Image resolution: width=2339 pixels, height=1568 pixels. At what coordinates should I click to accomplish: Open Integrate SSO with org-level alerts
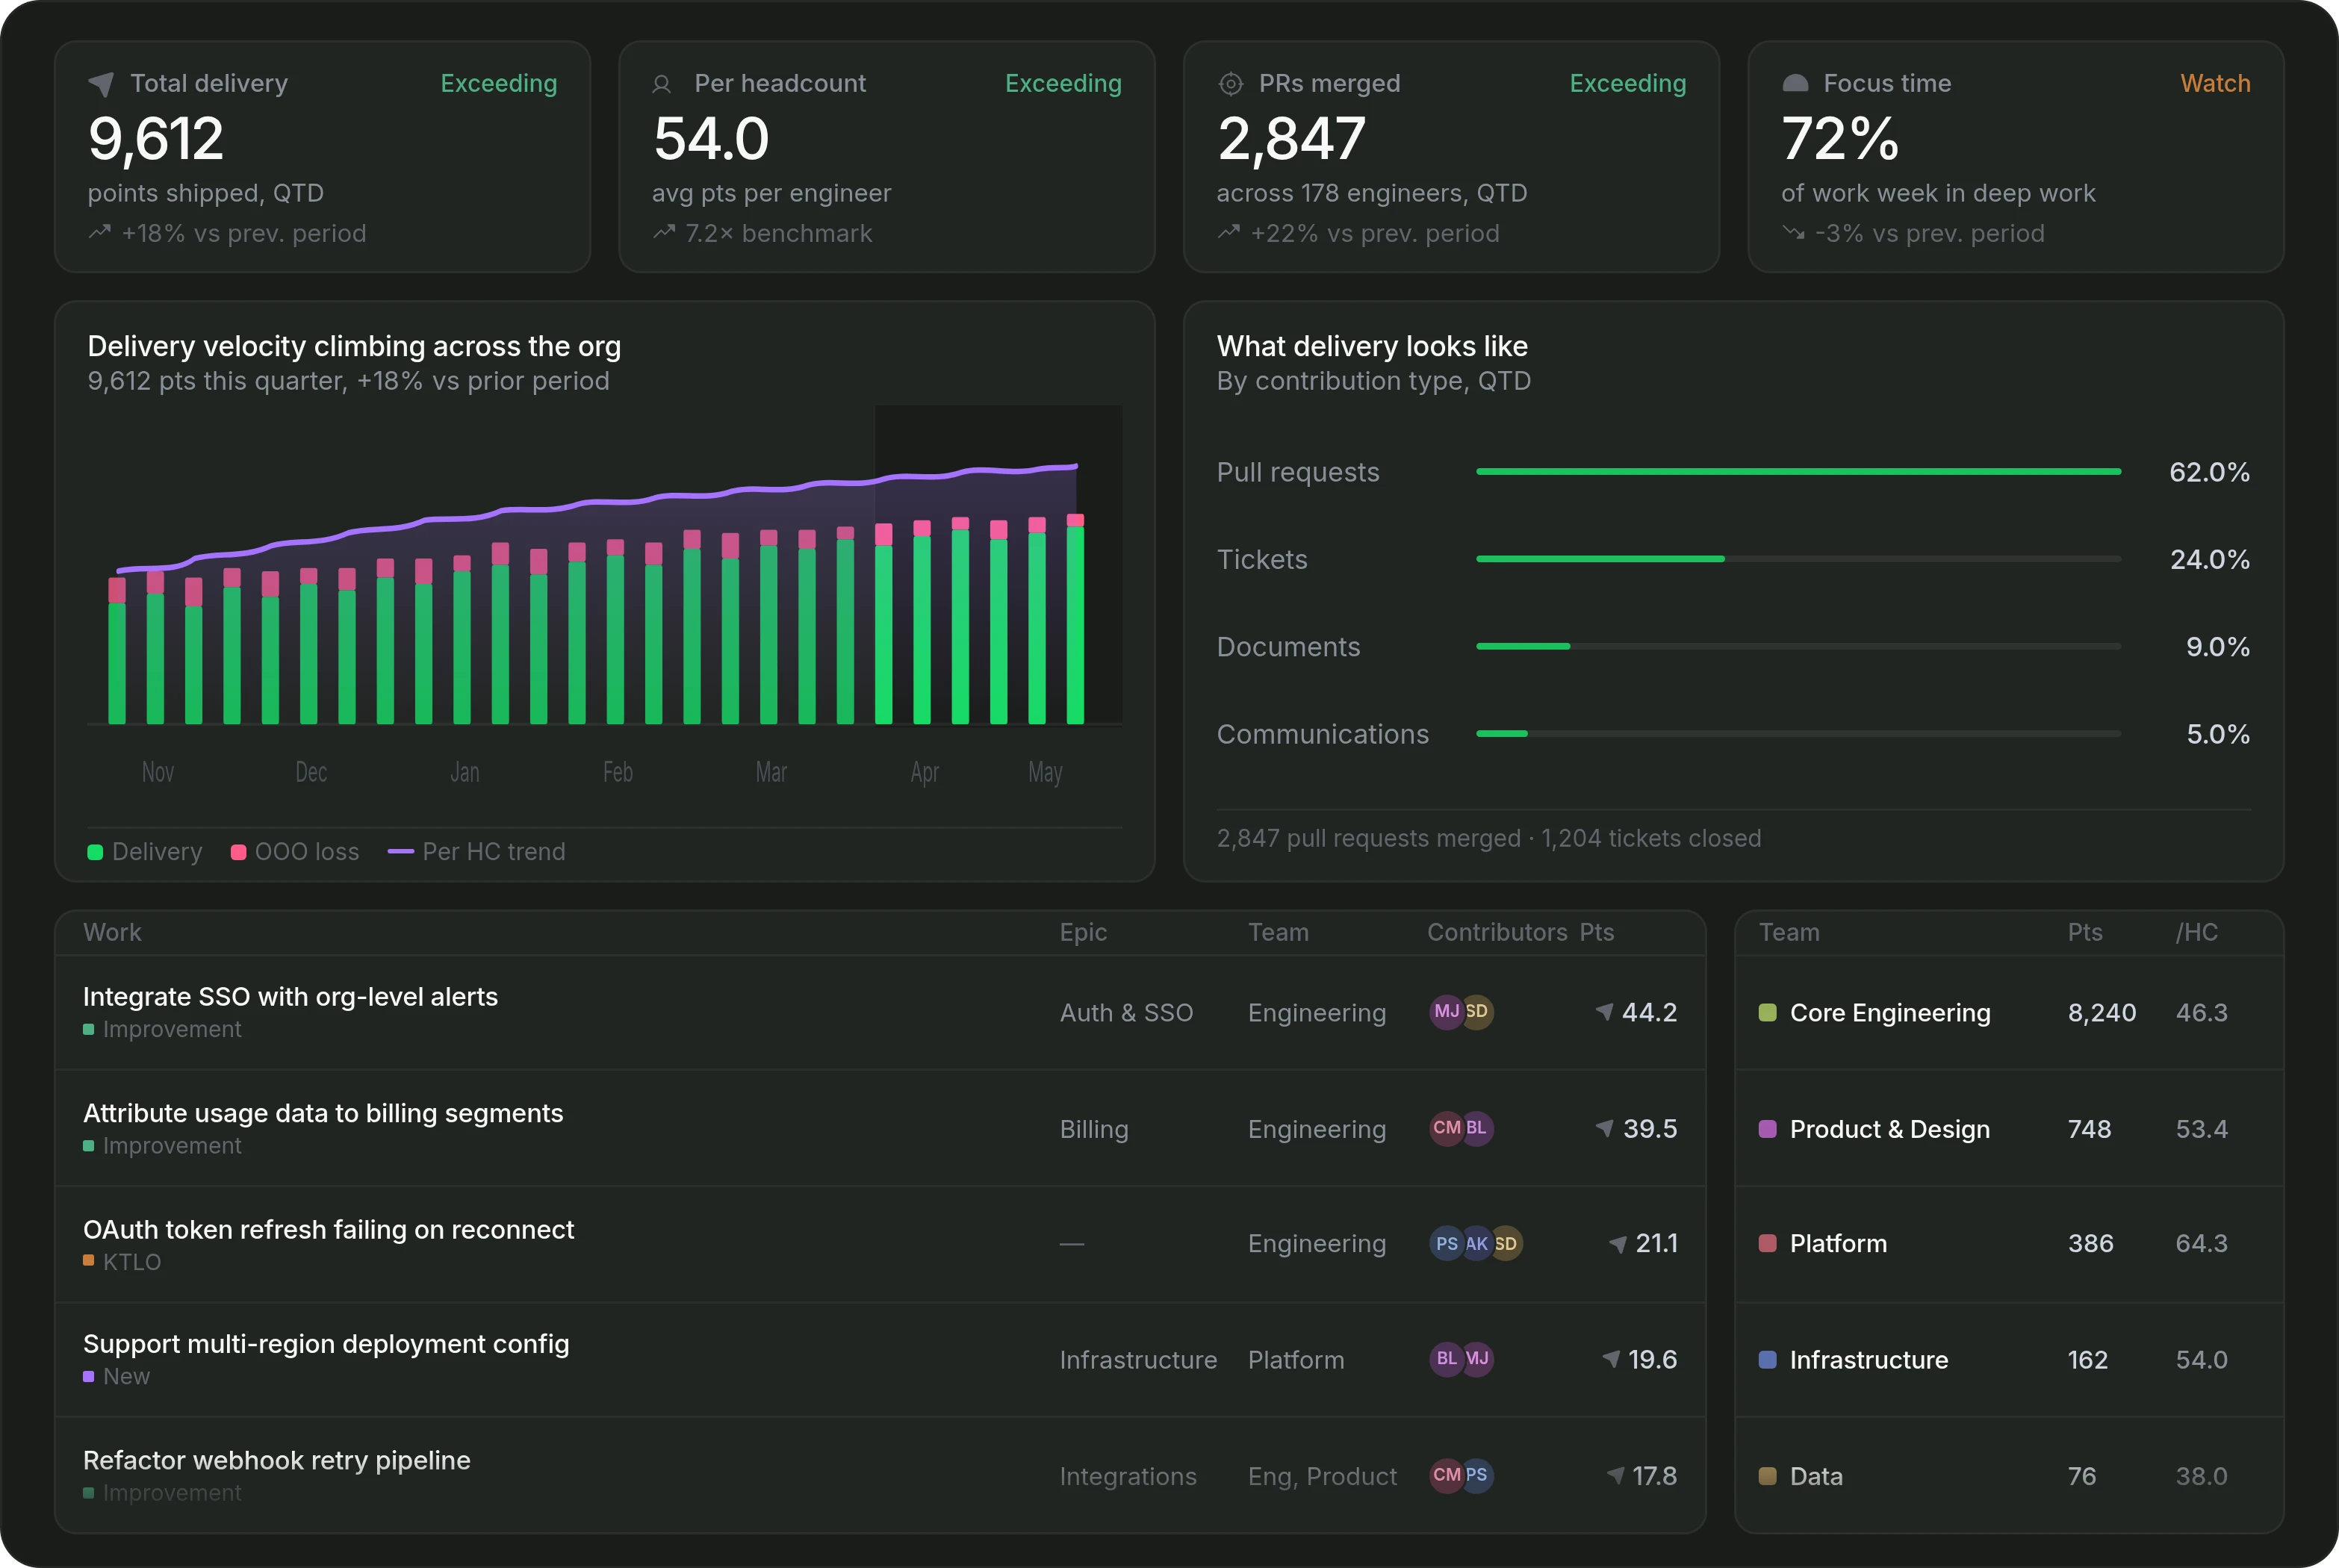[x=290, y=996]
